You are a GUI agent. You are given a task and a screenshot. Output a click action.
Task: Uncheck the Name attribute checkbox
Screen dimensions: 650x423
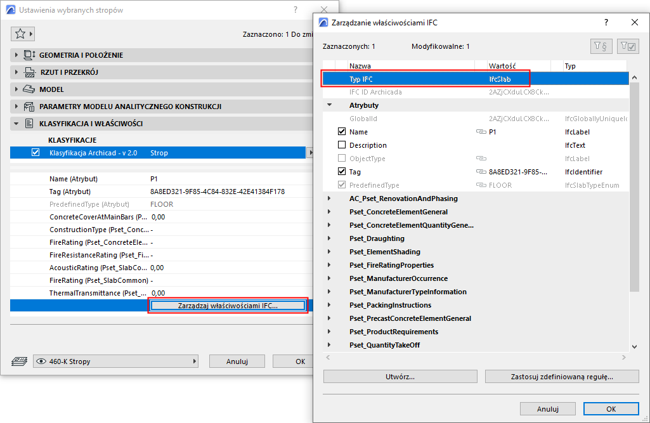(342, 131)
